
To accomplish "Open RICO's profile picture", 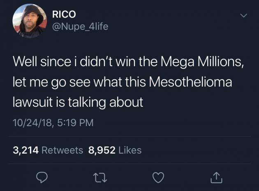I will (x=29, y=21).
